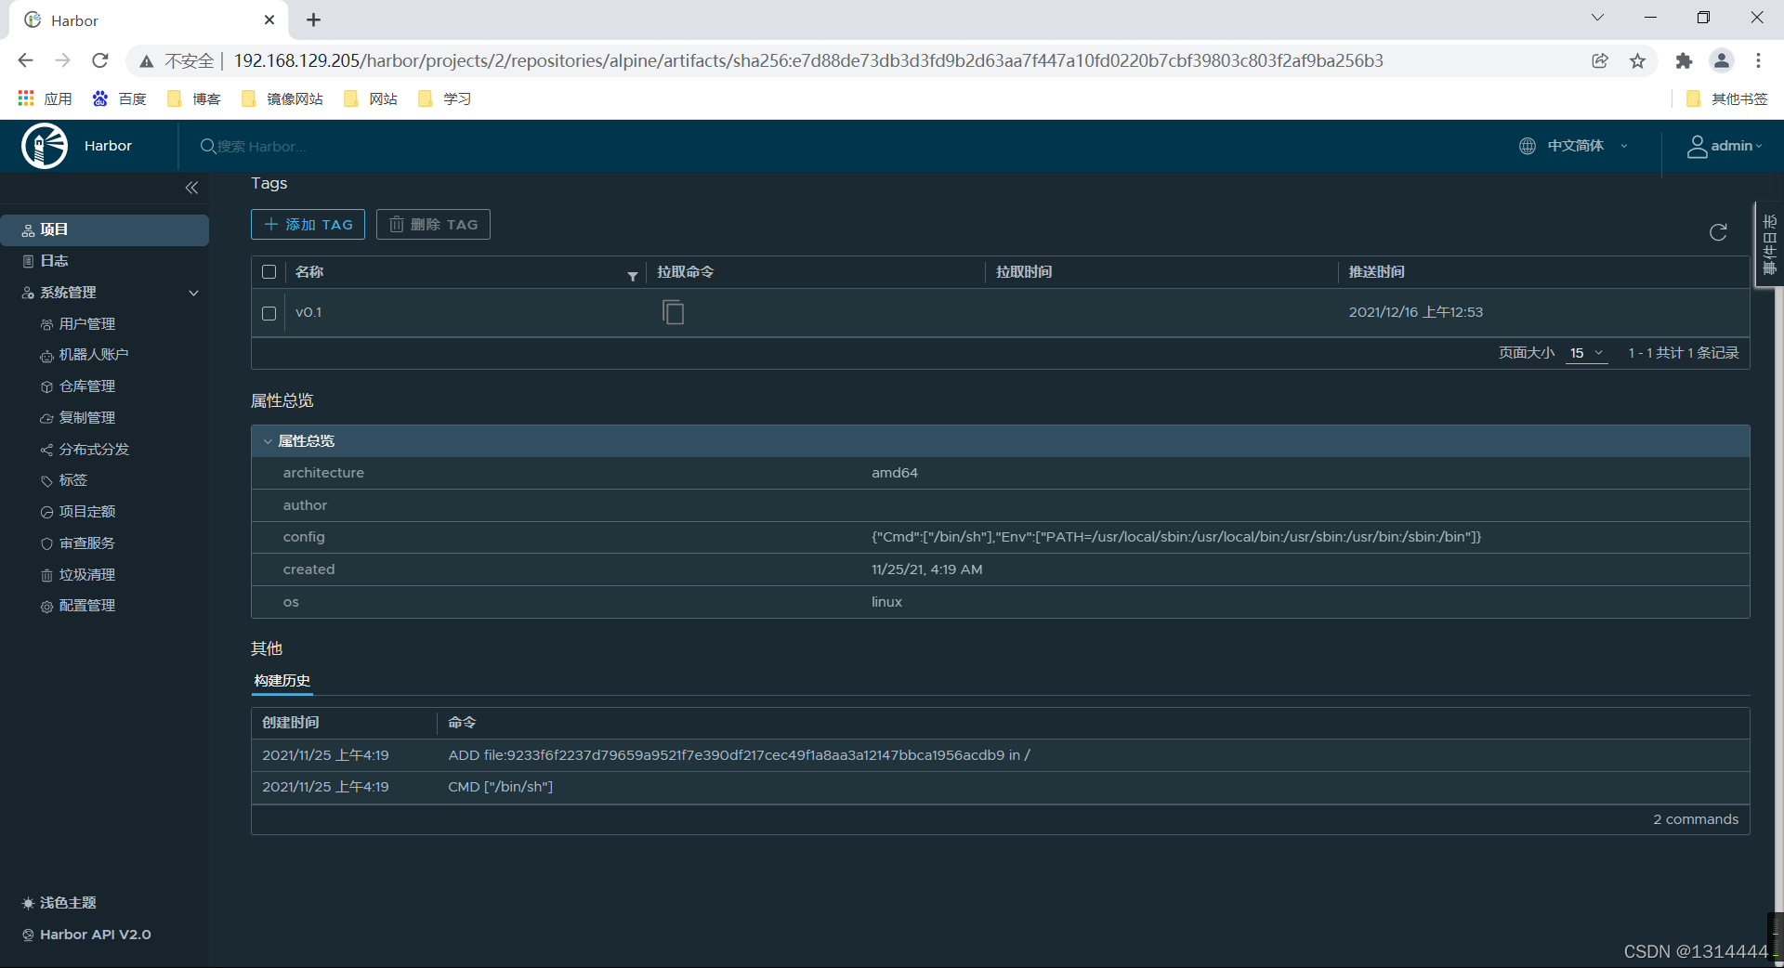Open filter on the name column

click(633, 276)
